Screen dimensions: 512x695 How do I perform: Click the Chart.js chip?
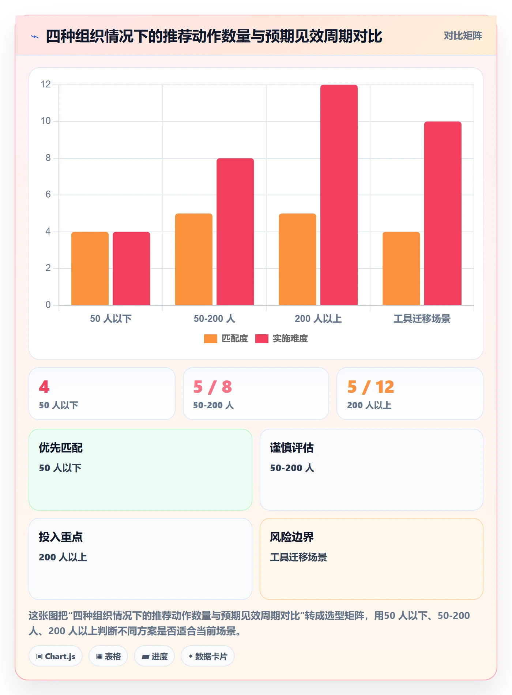tap(56, 656)
